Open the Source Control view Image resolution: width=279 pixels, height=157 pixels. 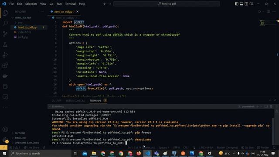click(x=5, y=34)
